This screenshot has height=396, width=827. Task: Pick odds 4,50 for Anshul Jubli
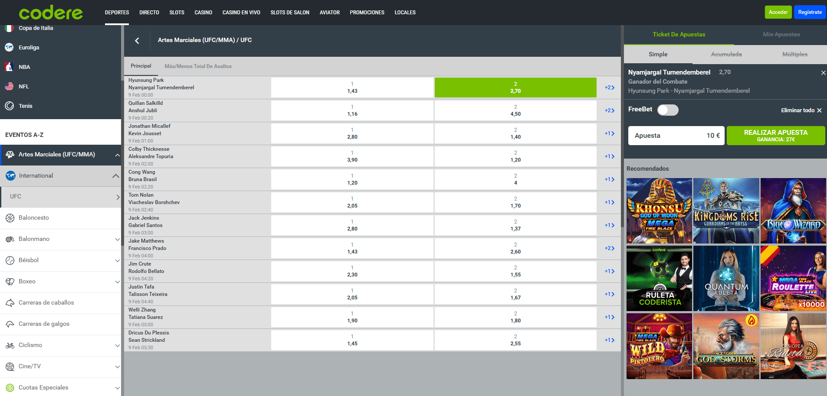[x=515, y=110]
